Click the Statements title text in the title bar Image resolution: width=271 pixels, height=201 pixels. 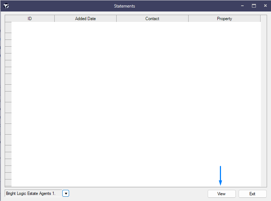[125, 6]
